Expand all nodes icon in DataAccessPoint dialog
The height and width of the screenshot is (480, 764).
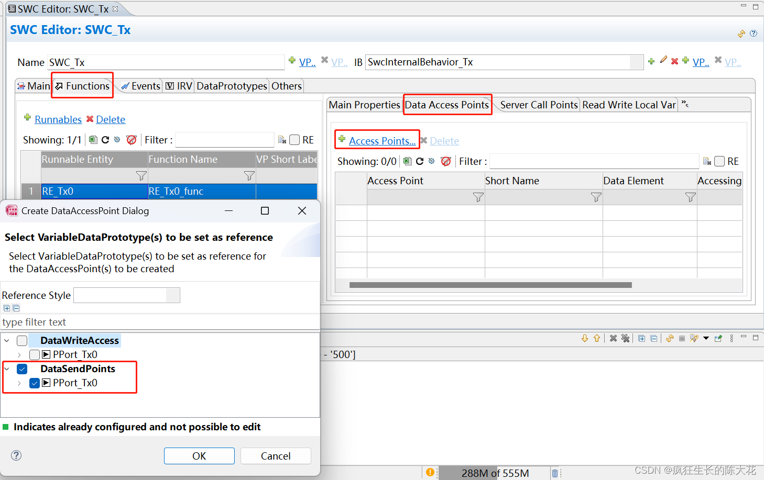[6, 308]
